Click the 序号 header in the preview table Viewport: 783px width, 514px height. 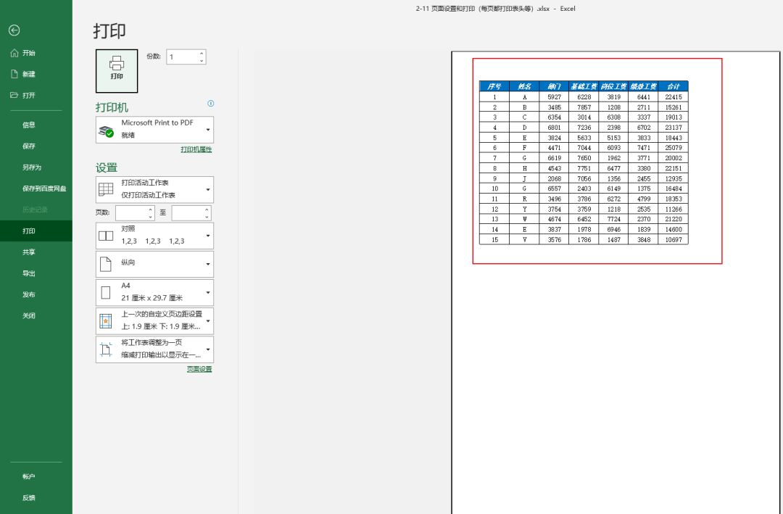pos(494,86)
